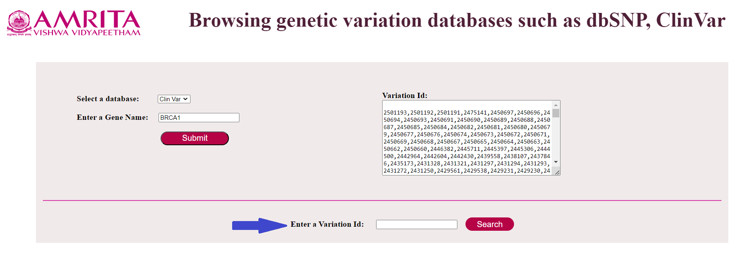The height and width of the screenshot is (261, 751).
Task: Click the page heading about dbSNP, ClinVar
Action: 457,21
